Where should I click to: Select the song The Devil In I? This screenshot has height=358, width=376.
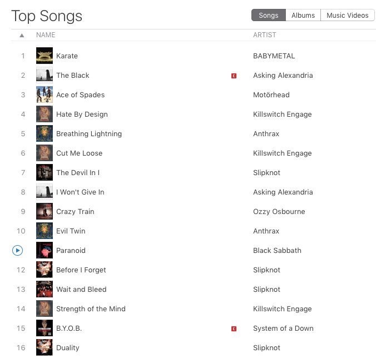click(78, 172)
